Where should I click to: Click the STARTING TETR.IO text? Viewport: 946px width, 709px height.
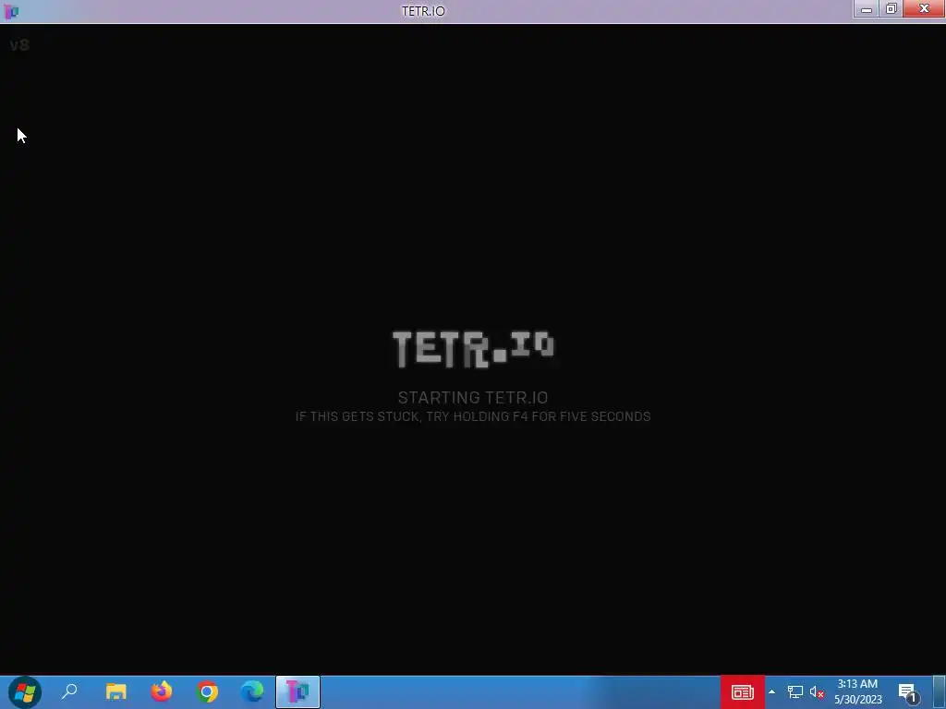[473, 397]
